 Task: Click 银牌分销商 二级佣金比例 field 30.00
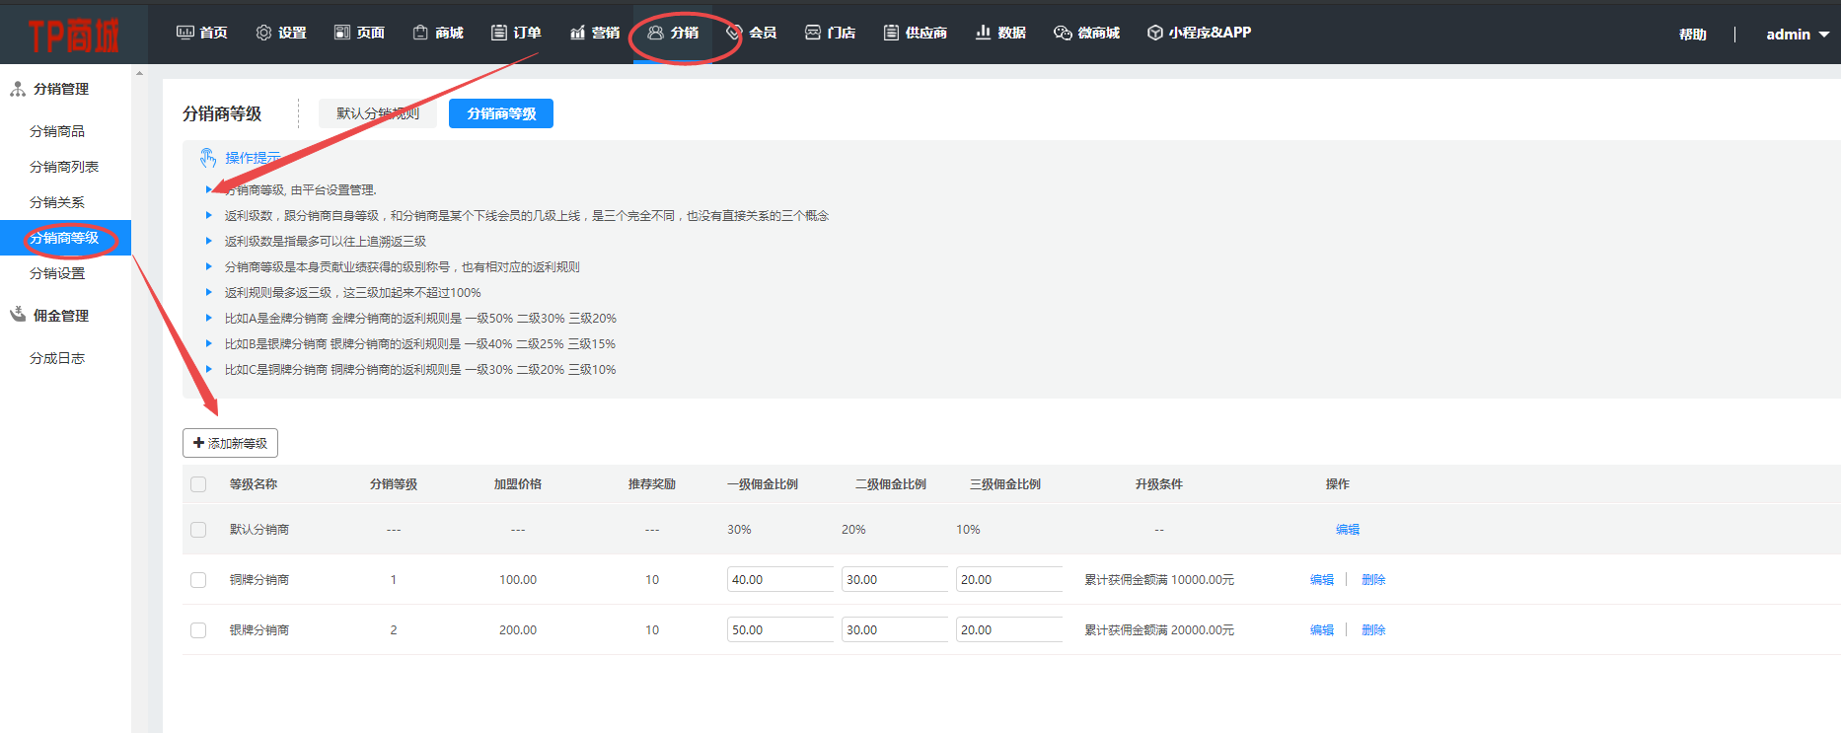pyautogui.click(x=895, y=629)
